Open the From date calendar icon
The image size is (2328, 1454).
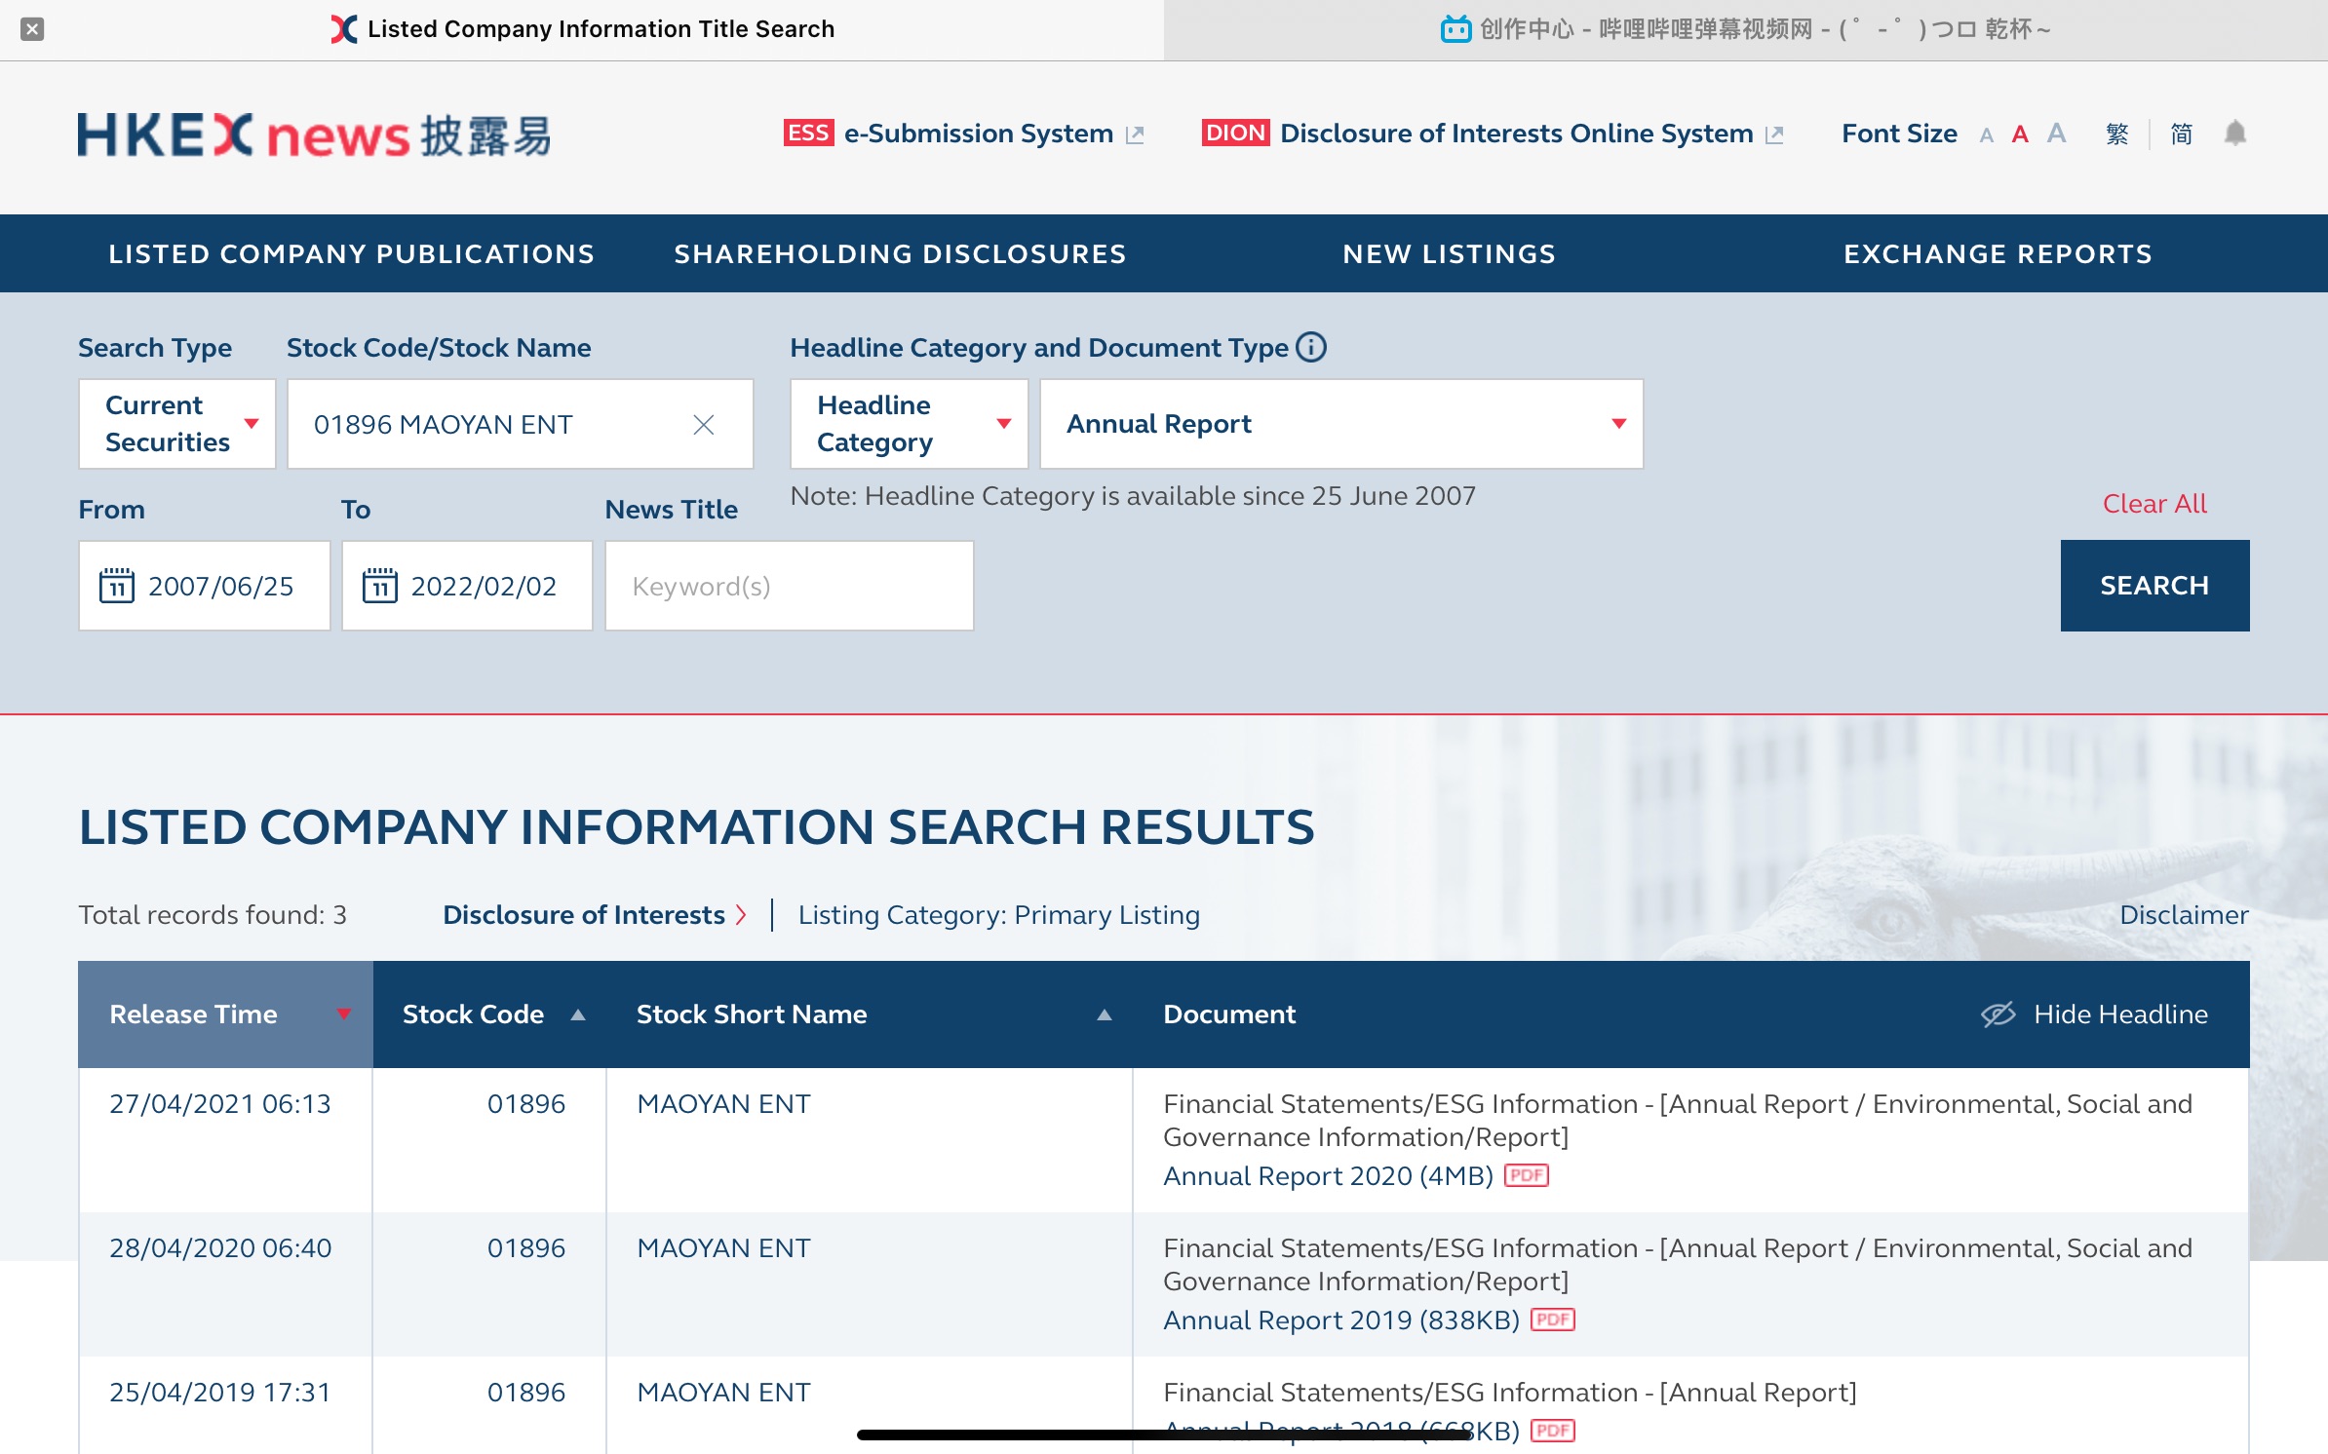tap(117, 586)
